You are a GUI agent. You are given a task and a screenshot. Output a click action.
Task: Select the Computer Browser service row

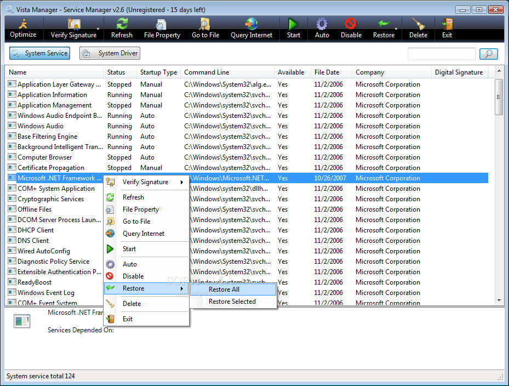point(247,157)
